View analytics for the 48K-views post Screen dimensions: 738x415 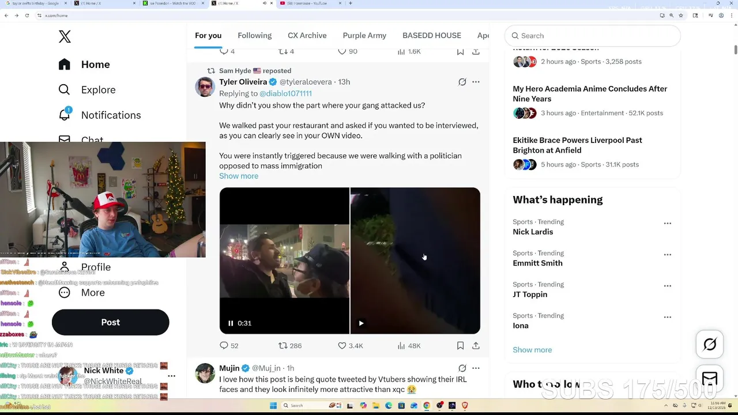coord(409,346)
